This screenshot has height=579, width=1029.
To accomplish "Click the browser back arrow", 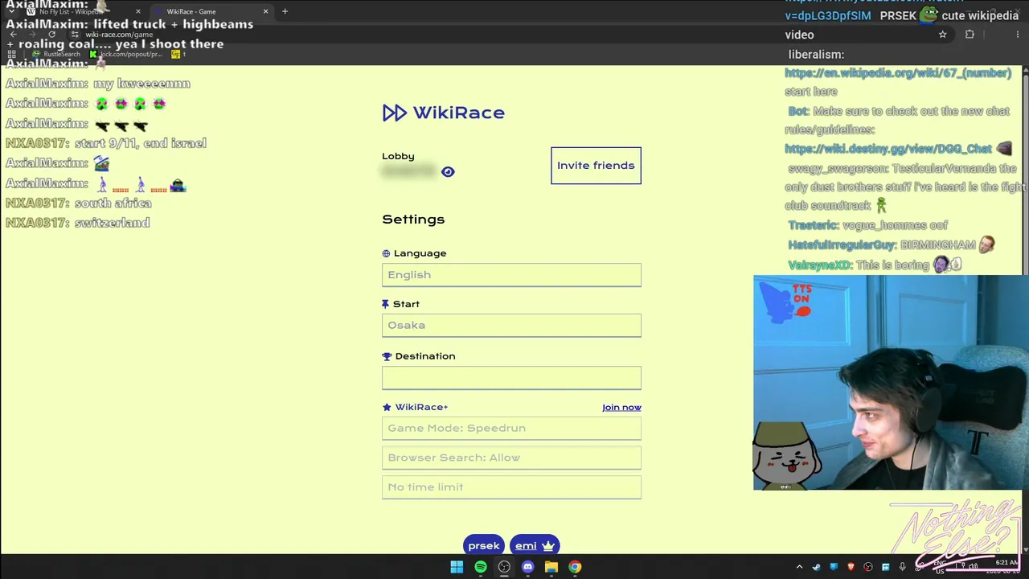I will click(x=13, y=35).
